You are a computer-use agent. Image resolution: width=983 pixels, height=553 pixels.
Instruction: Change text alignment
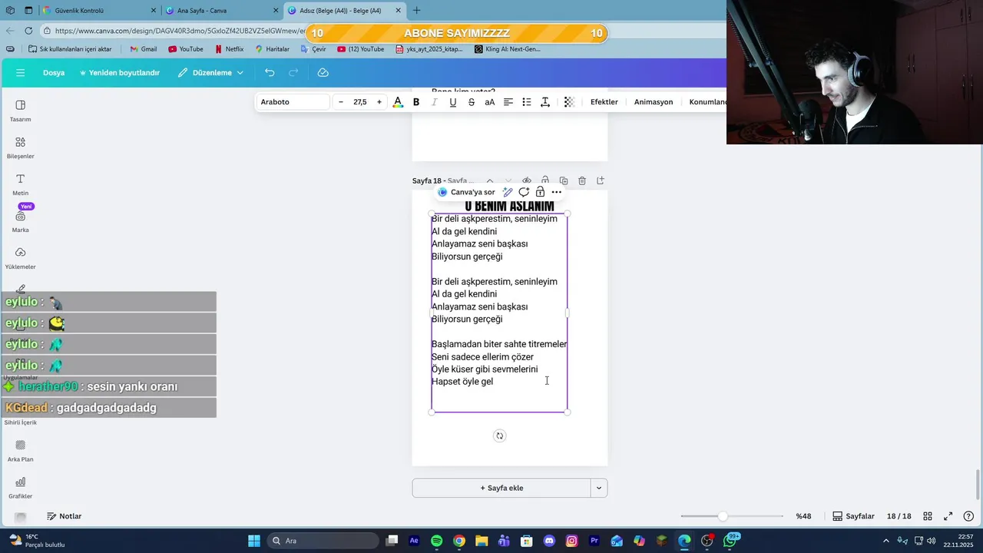coord(508,102)
